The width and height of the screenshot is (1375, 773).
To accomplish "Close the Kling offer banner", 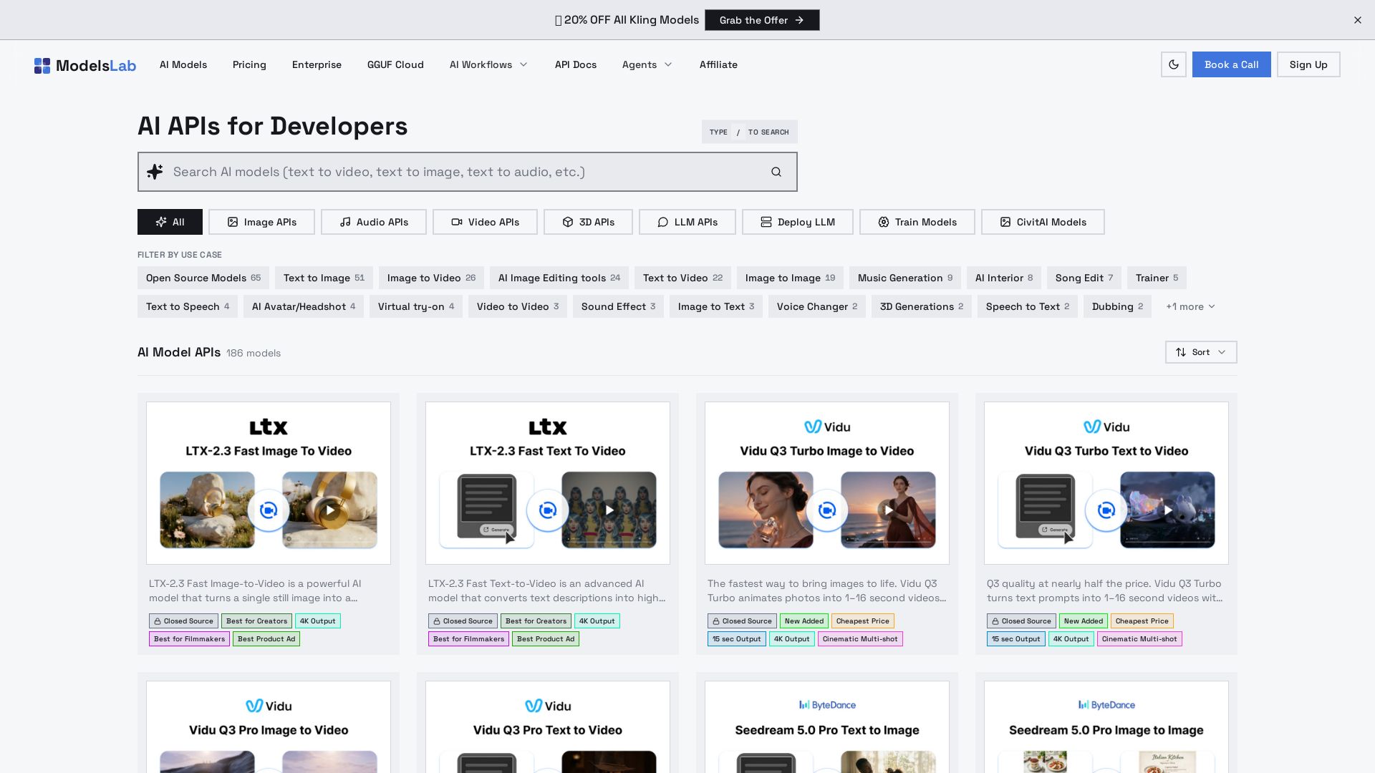I will 1357,20.
